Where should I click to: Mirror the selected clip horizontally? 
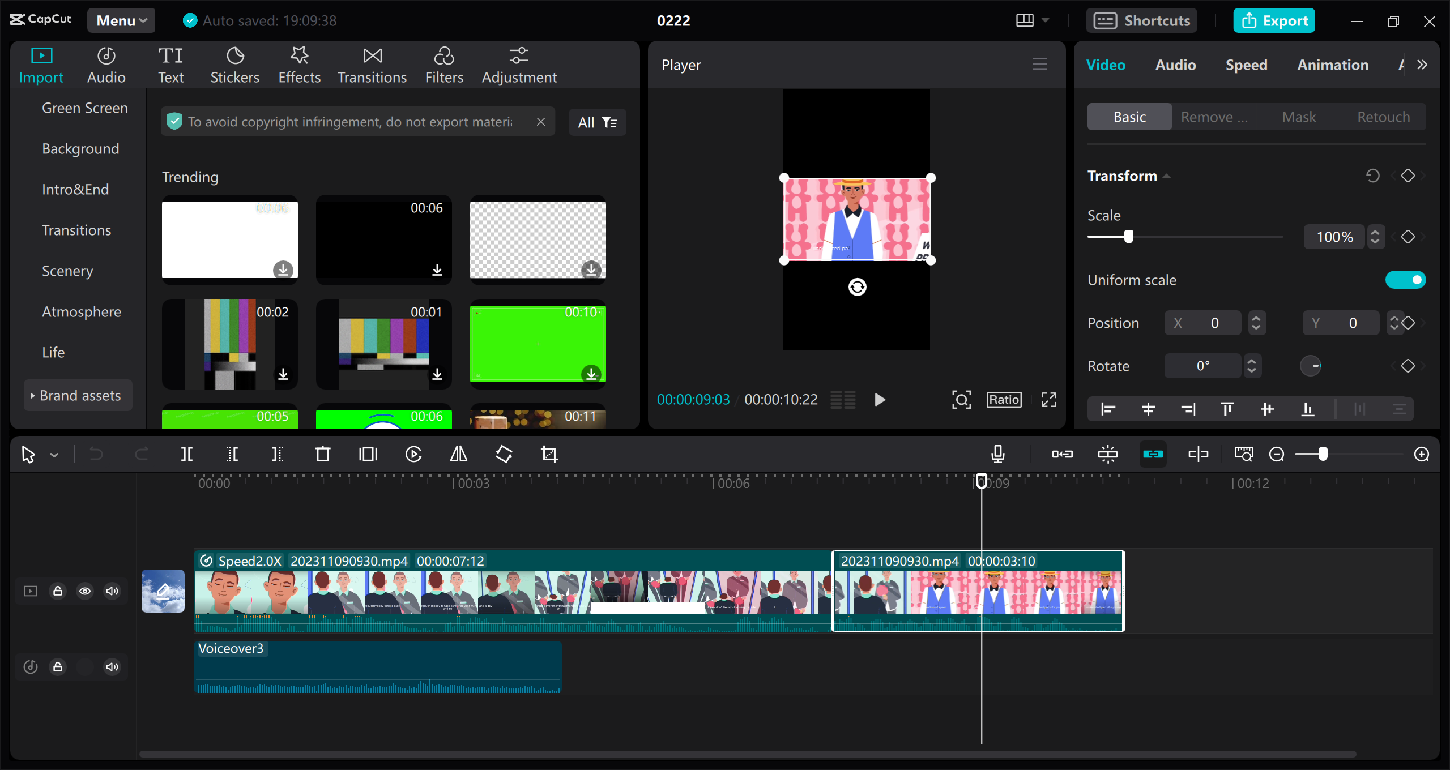458,454
